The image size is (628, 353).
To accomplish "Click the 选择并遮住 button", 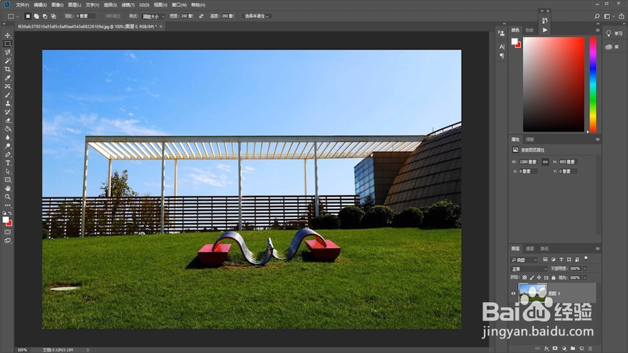I will pyautogui.click(x=257, y=16).
